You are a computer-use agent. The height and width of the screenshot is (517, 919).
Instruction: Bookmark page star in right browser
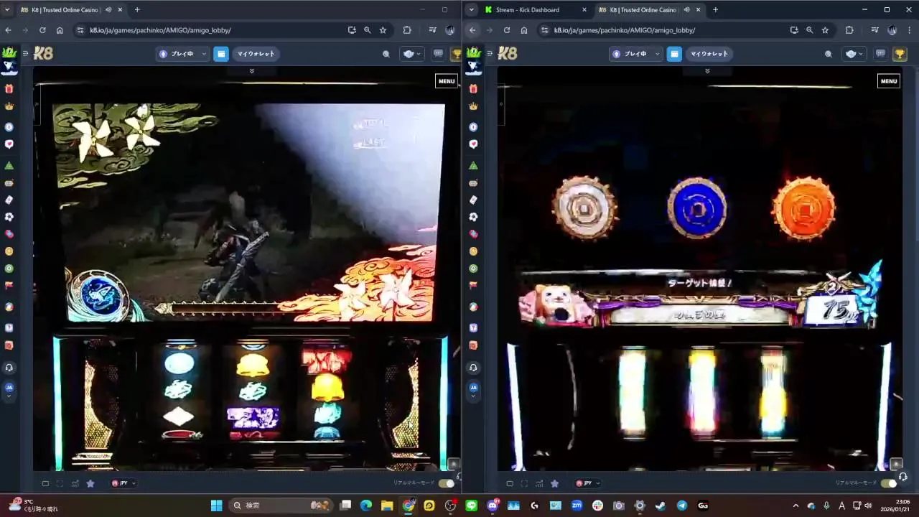click(825, 30)
